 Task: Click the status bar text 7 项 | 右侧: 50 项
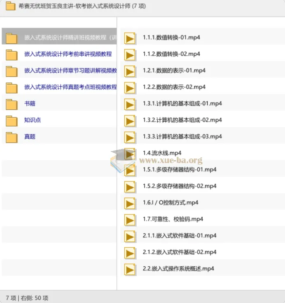(27, 298)
